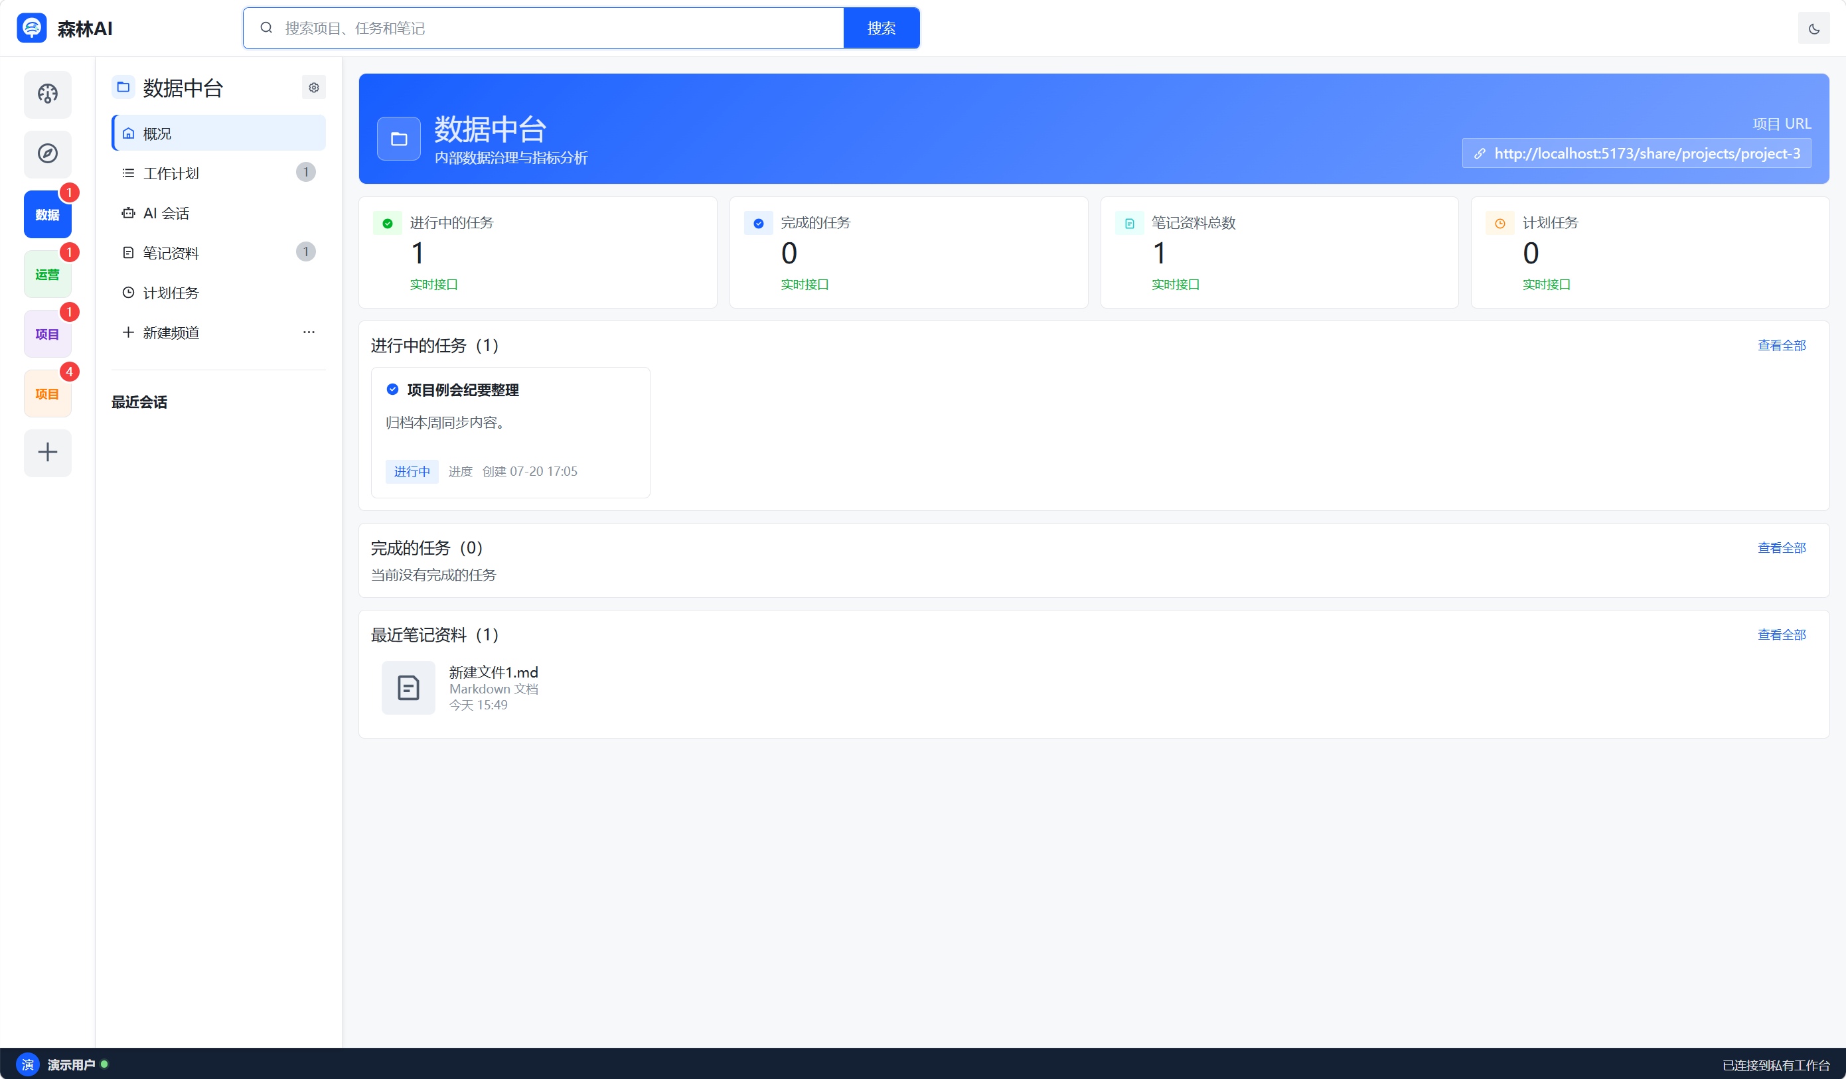This screenshot has width=1846, height=1079.
Task: Click the 进行中 status tag
Action: point(412,472)
